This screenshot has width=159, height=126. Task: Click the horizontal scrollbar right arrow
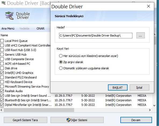pos(150,110)
